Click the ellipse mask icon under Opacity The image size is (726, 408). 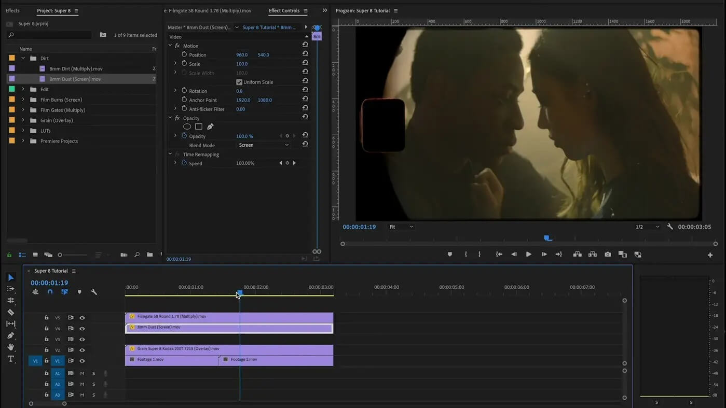pos(187,126)
